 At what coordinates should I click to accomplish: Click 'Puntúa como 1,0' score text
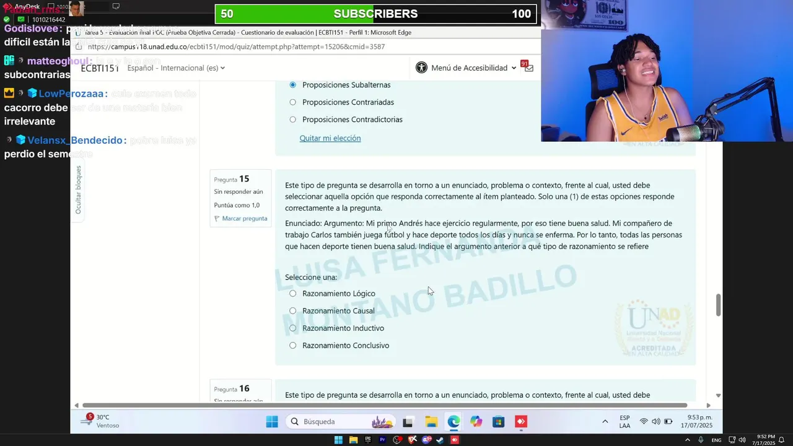[237, 205]
